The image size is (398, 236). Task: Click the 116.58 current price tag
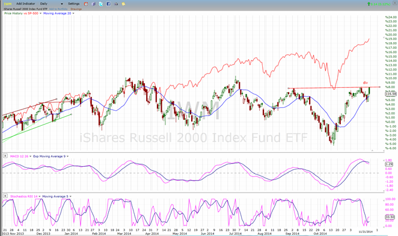point(391,94)
